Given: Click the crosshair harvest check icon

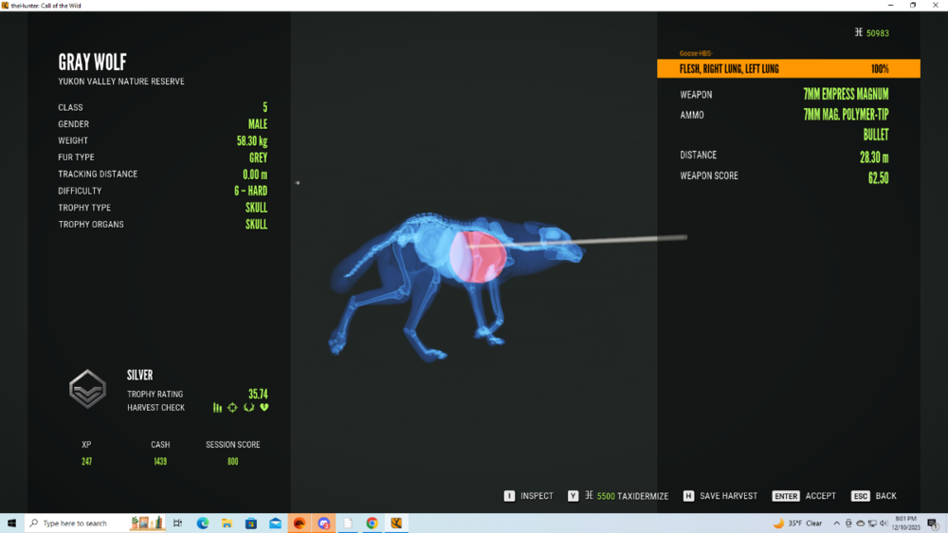Looking at the screenshot, I should [x=232, y=408].
